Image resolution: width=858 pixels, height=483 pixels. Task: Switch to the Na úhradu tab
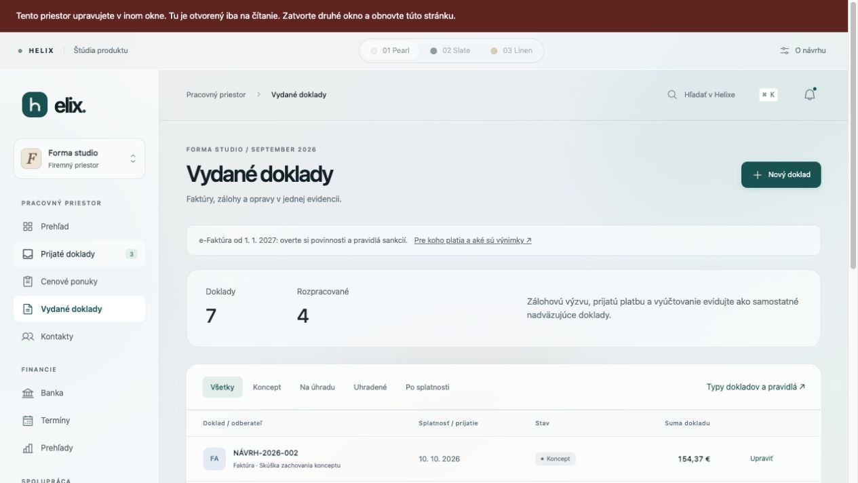[317, 387]
